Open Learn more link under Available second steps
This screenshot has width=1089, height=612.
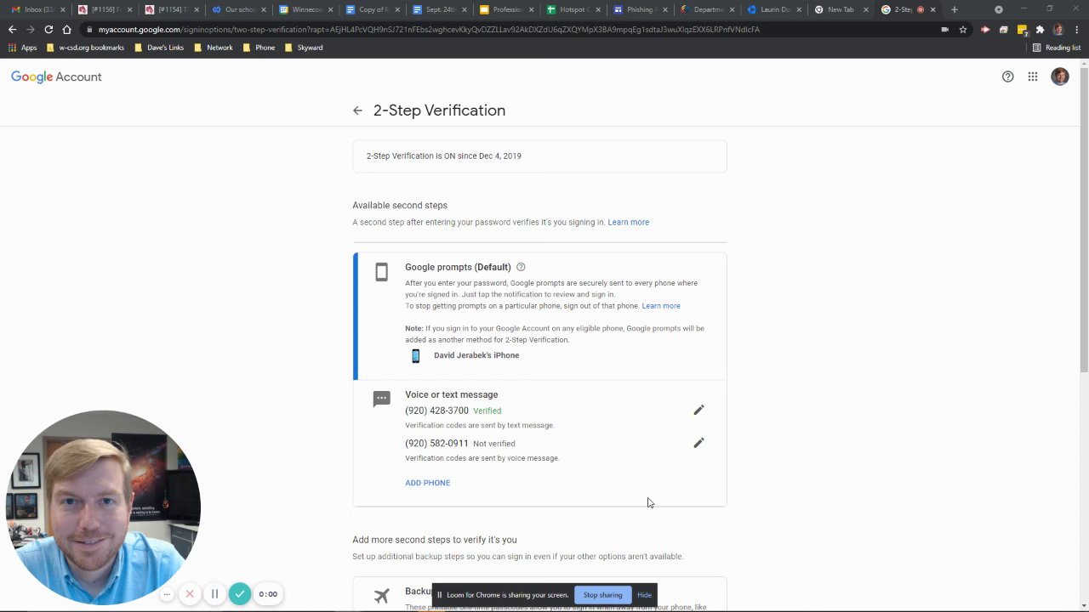(x=628, y=223)
